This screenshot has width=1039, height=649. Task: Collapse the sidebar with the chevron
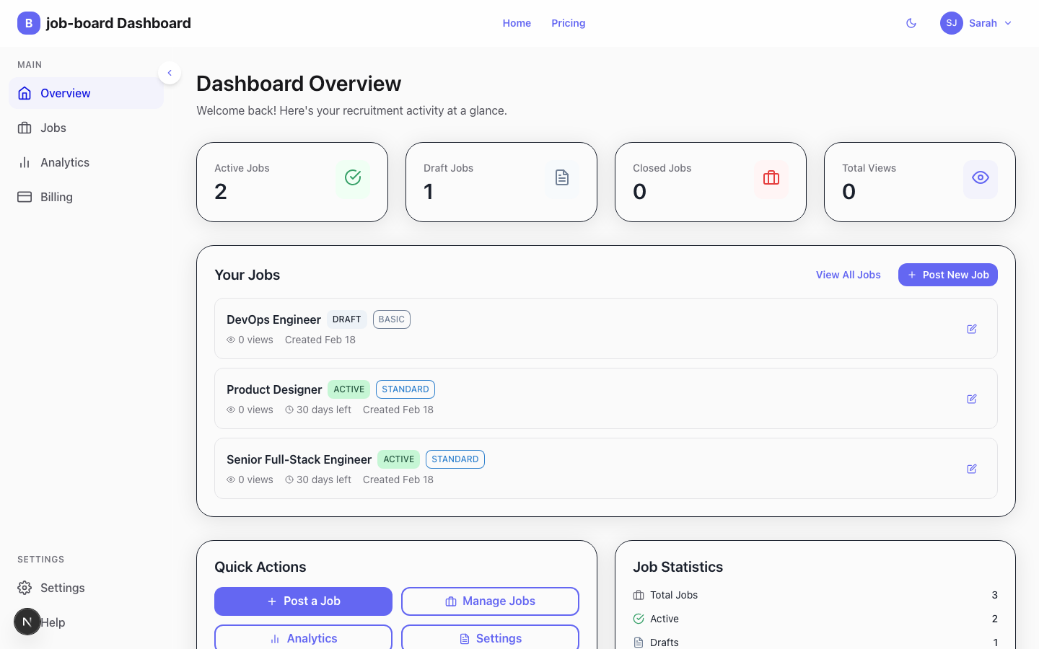click(169, 73)
